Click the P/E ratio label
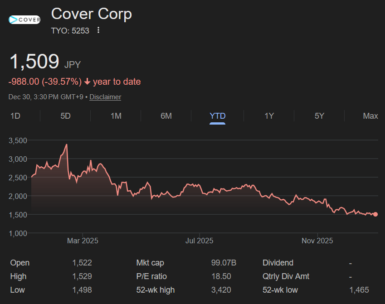Screen dimensions: 385x304 pos(151,276)
